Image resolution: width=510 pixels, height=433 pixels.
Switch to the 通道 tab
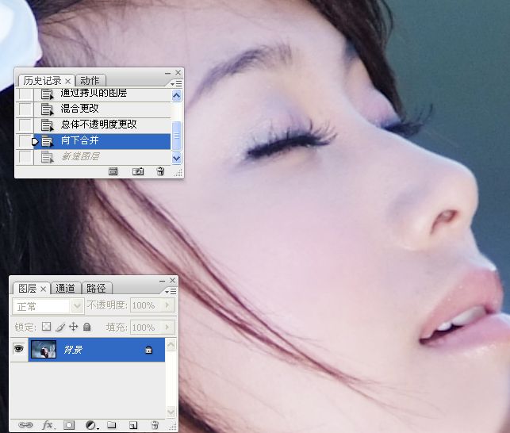pyautogui.click(x=65, y=289)
